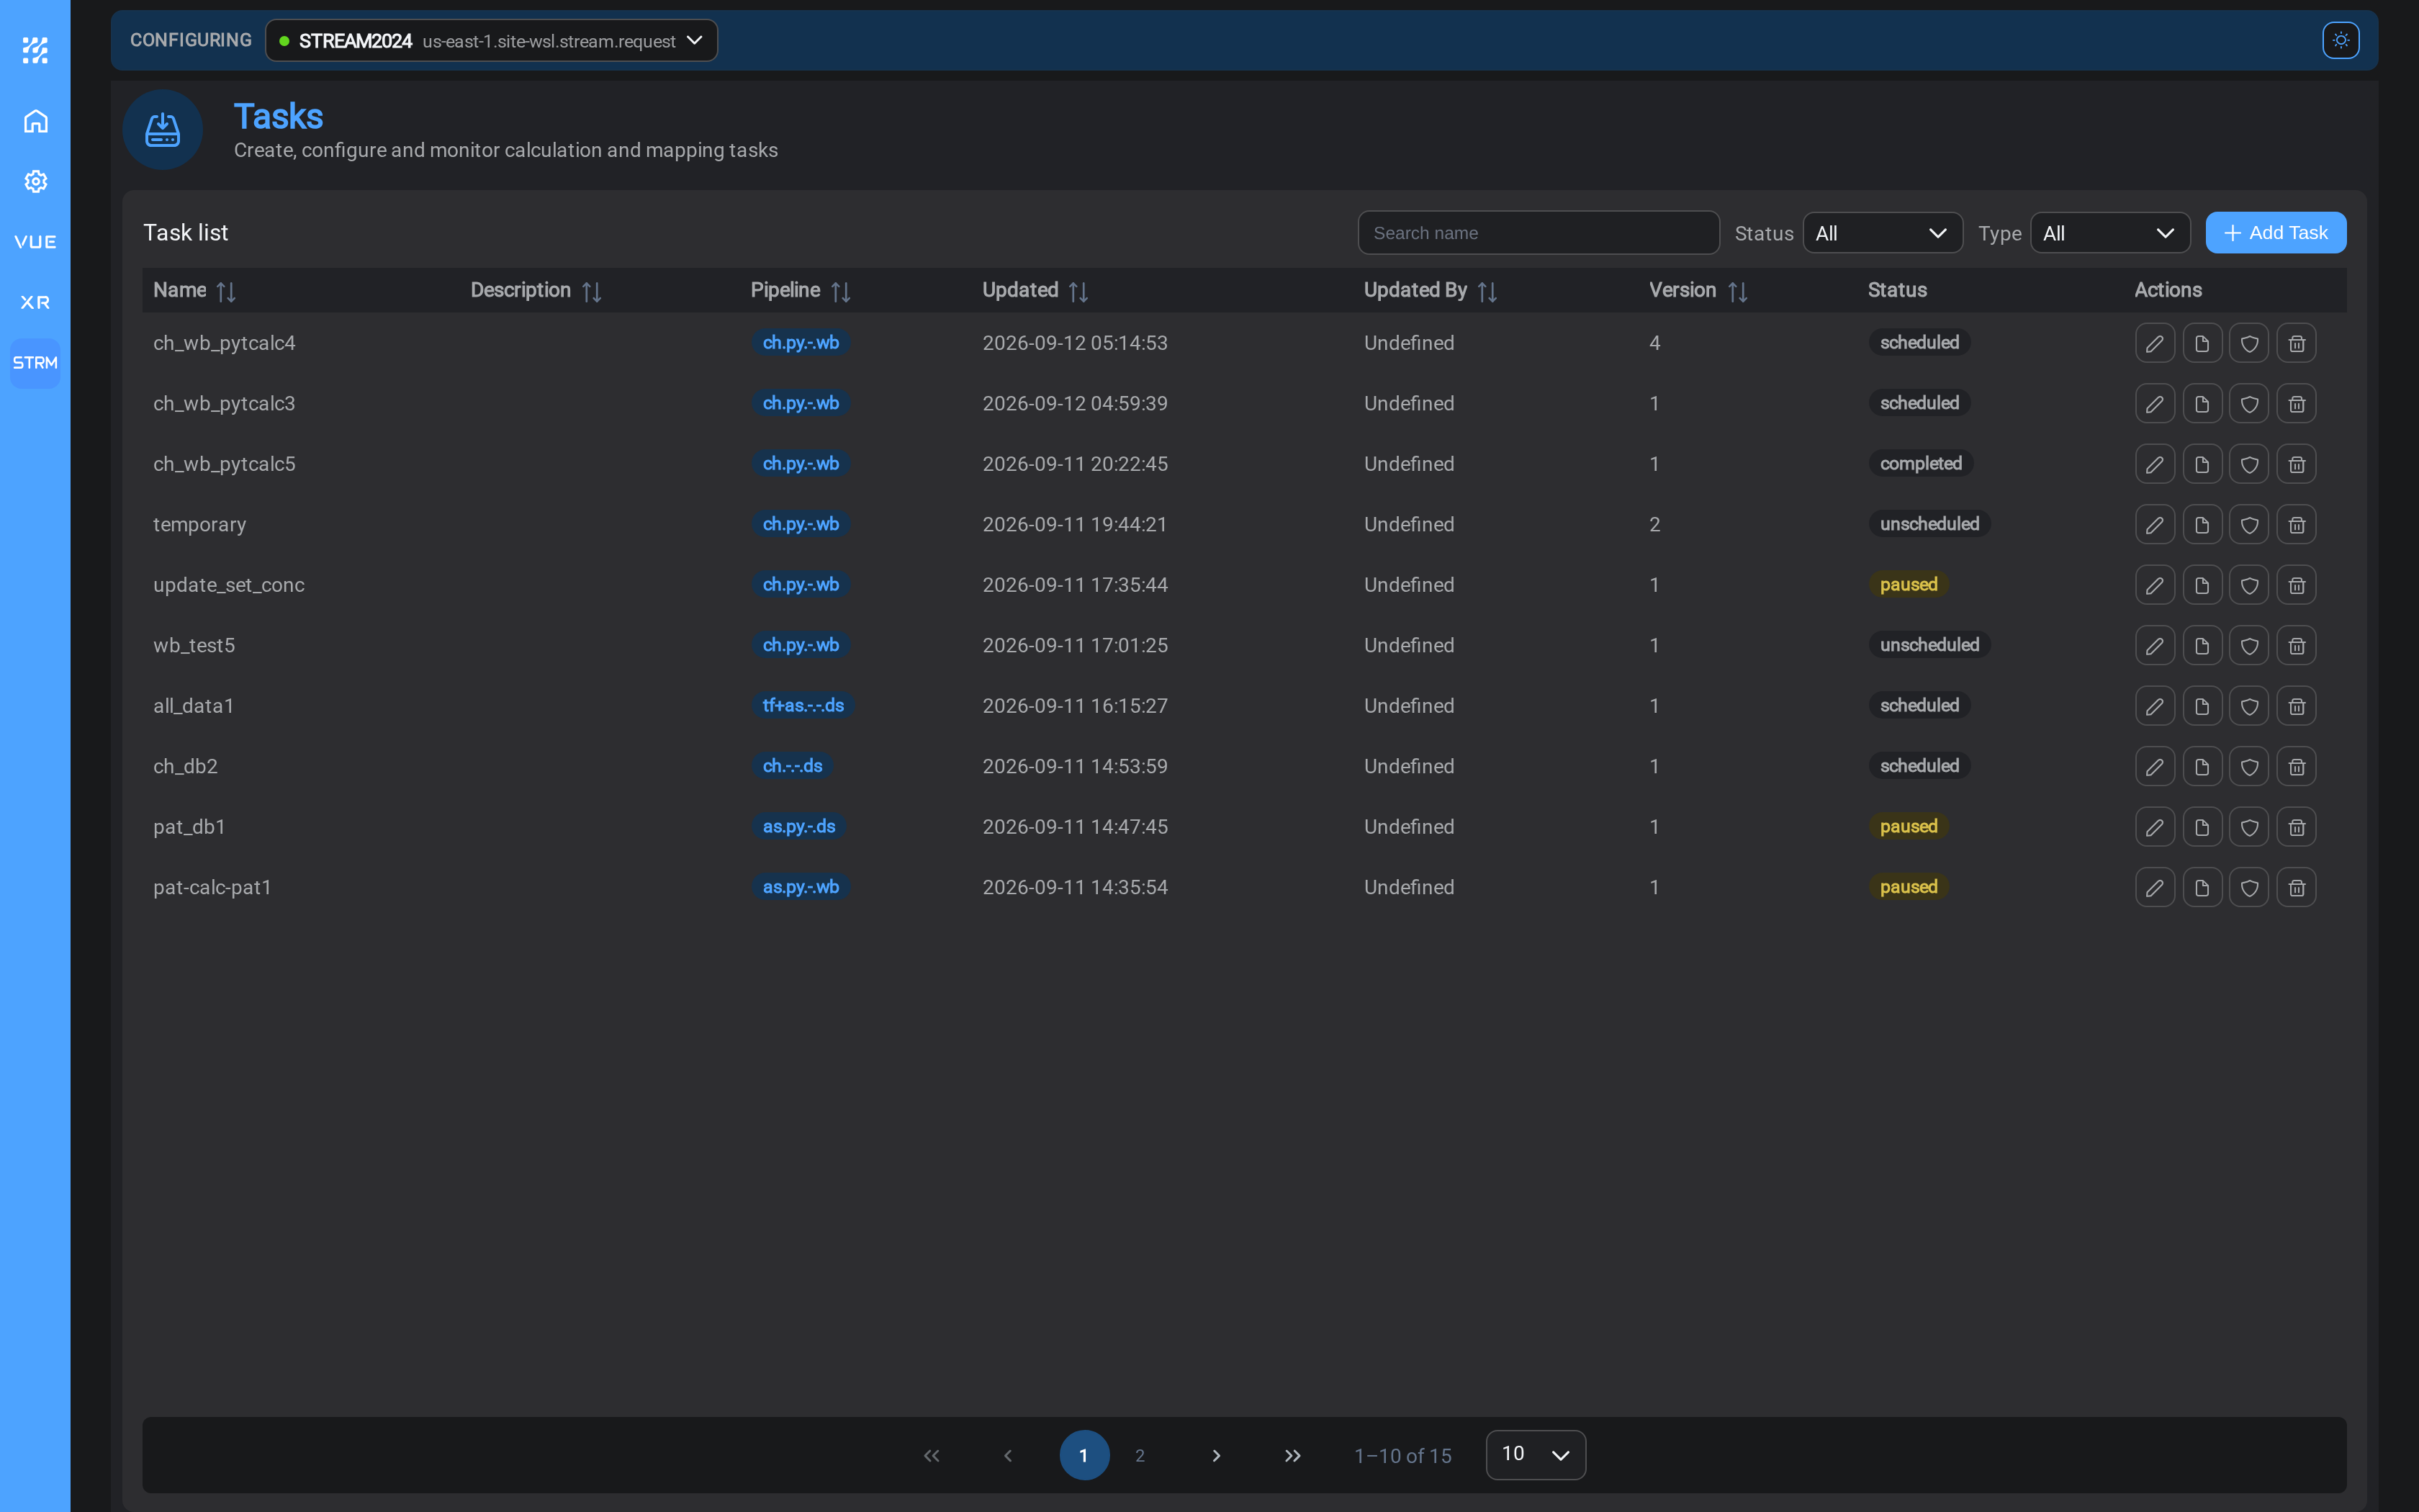Delete the ch_wb_pytcalc4 task
The width and height of the screenshot is (2419, 1512).
click(2296, 343)
